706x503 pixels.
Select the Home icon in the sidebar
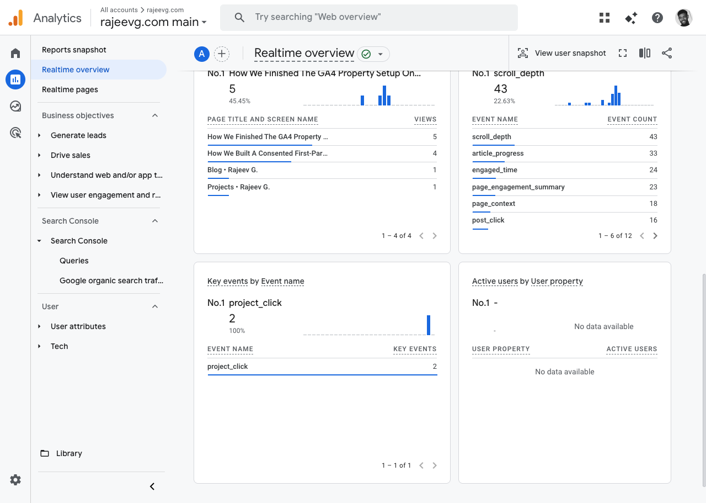tap(15, 52)
